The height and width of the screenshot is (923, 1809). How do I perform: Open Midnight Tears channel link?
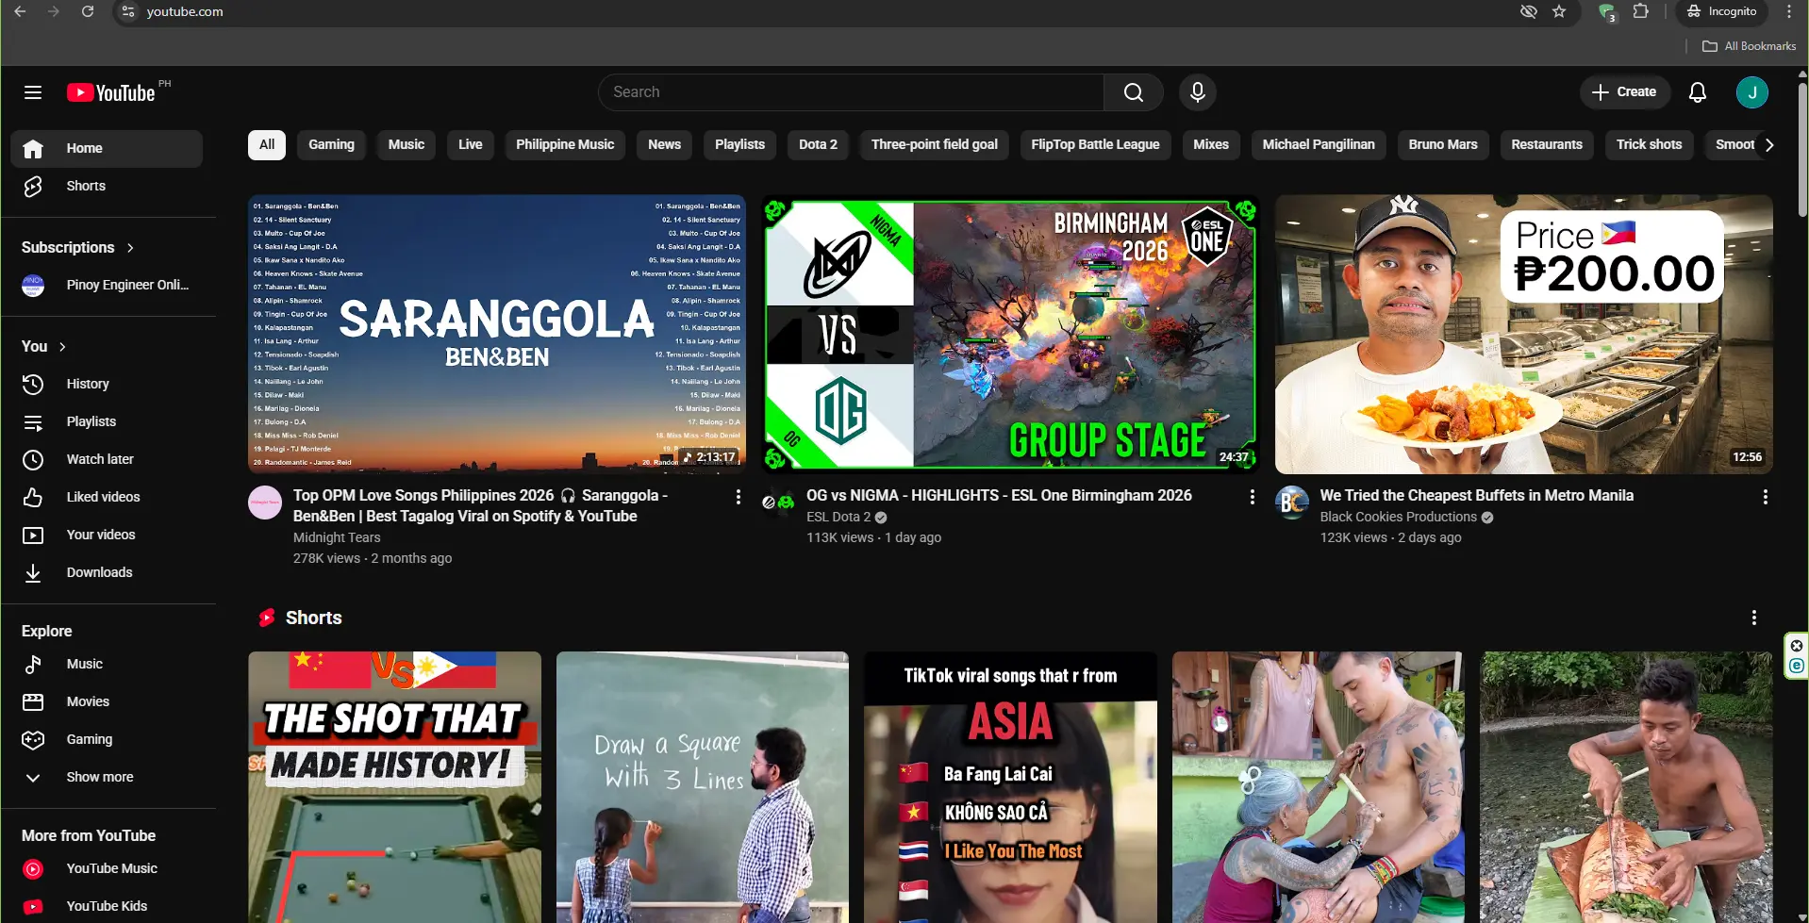click(x=337, y=537)
